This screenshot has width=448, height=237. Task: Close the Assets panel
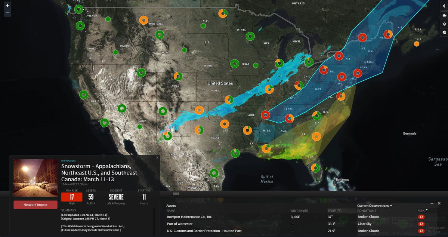click(x=439, y=203)
